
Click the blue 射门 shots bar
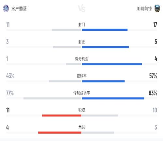click(x=105, y=30)
